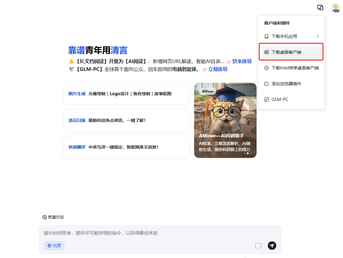Click the phone icon beside 下载手机应用
The height and width of the screenshot is (258, 343).
click(266, 36)
